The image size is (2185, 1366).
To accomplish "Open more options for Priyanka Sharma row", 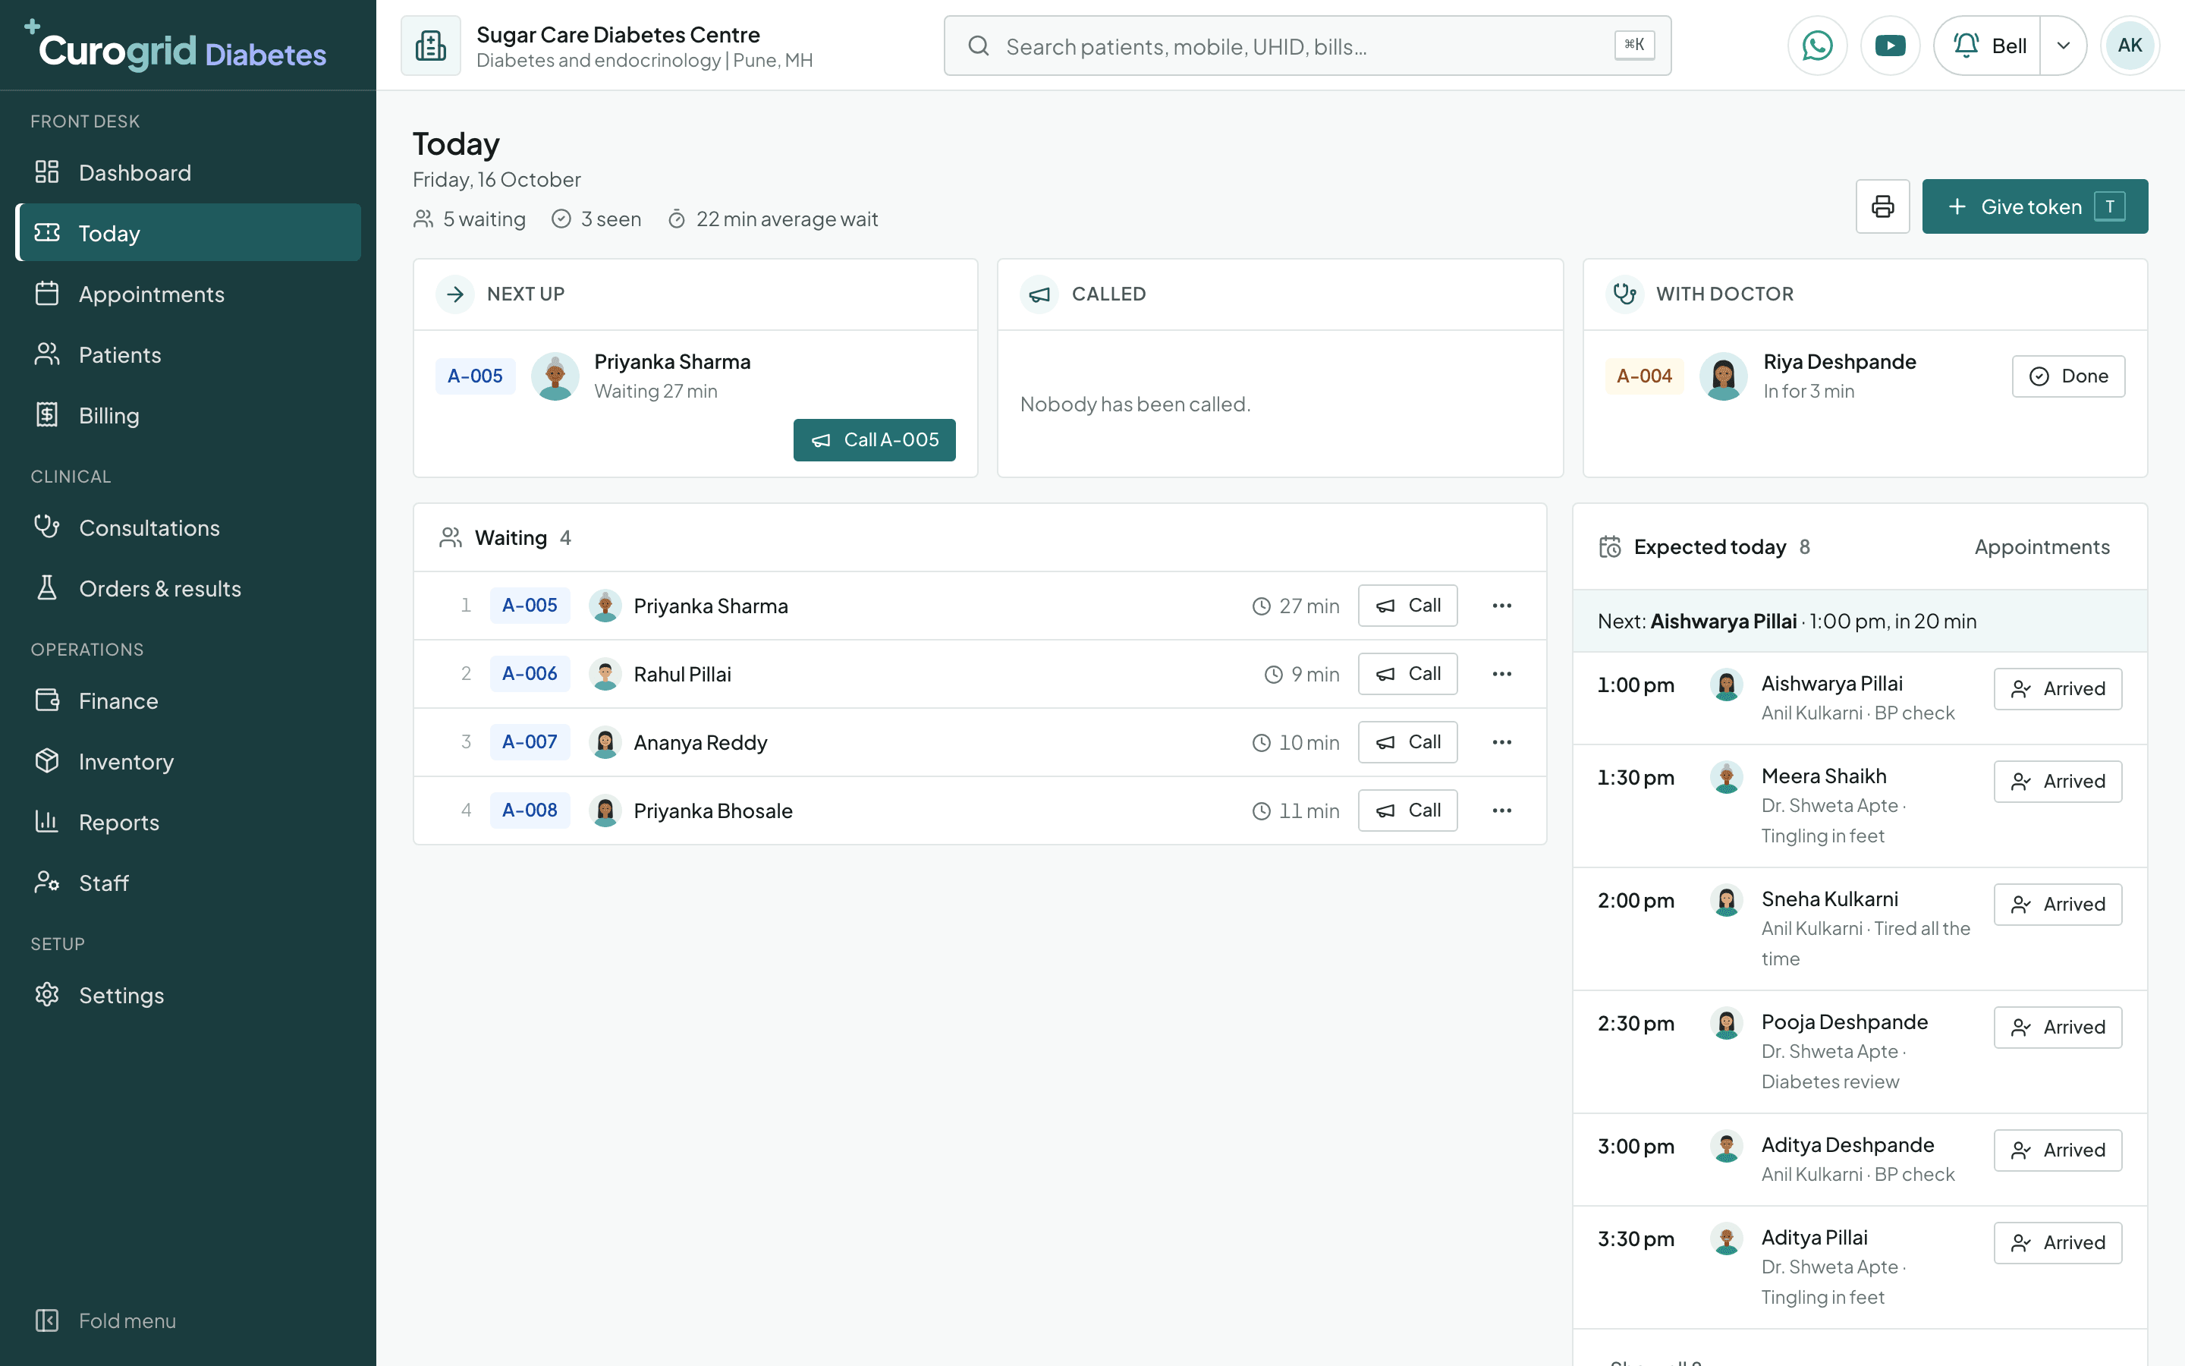I will [x=1501, y=606].
